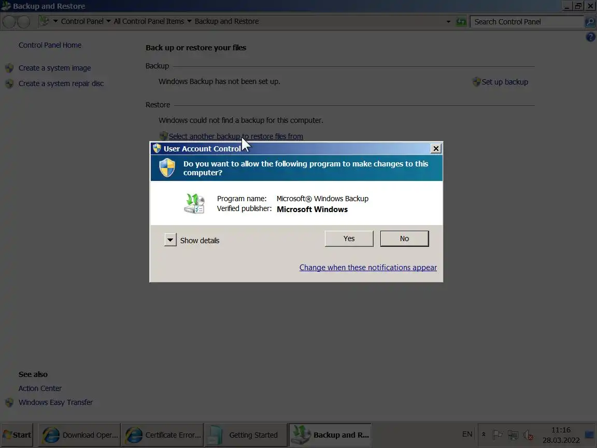The height and width of the screenshot is (448, 597).
Task: Open the help question mark icon
Action: coord(591,37)
